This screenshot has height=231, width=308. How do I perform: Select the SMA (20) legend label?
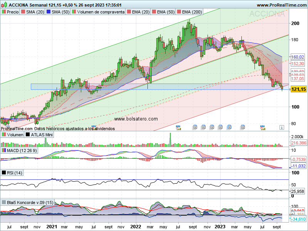tap(35, 12)
